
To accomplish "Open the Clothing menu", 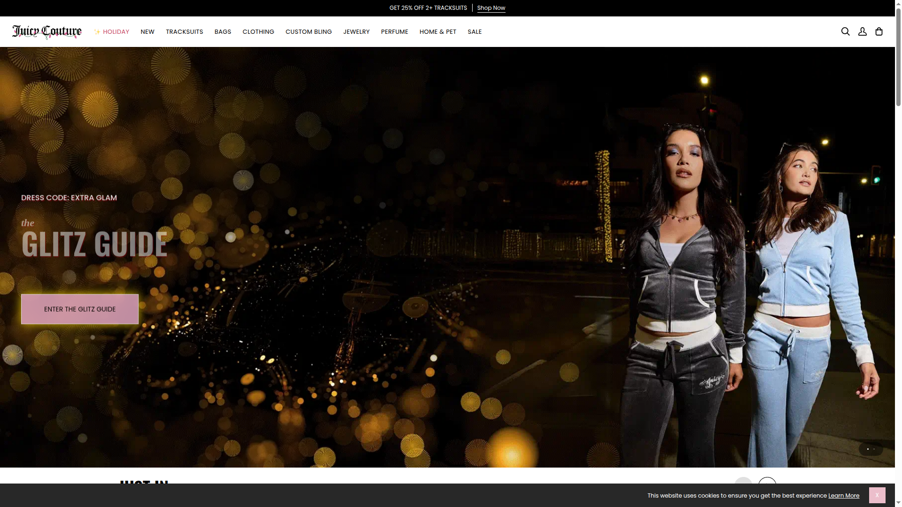I will click(258, 31).
